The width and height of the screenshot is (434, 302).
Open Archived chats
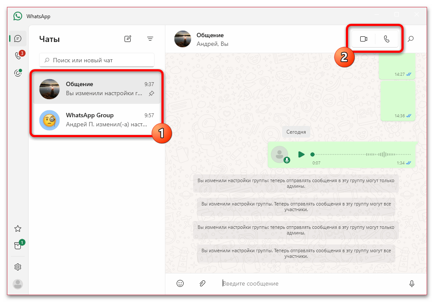coord(18,245)
